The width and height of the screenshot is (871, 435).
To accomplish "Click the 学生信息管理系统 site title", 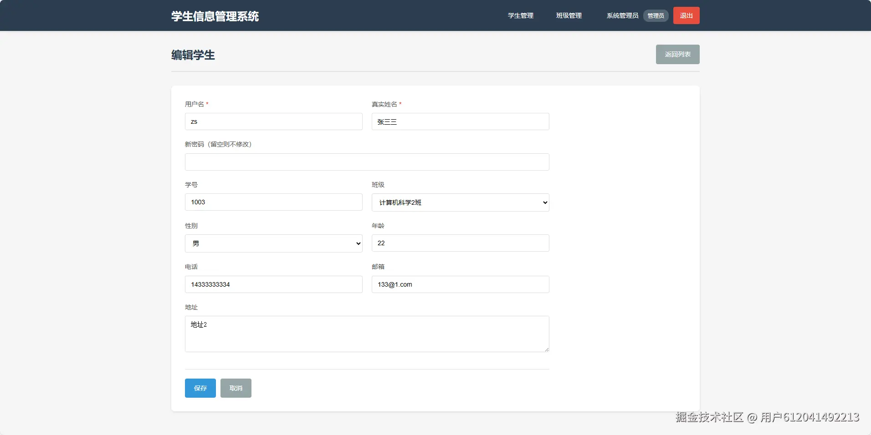I will [x=215, y=16].
